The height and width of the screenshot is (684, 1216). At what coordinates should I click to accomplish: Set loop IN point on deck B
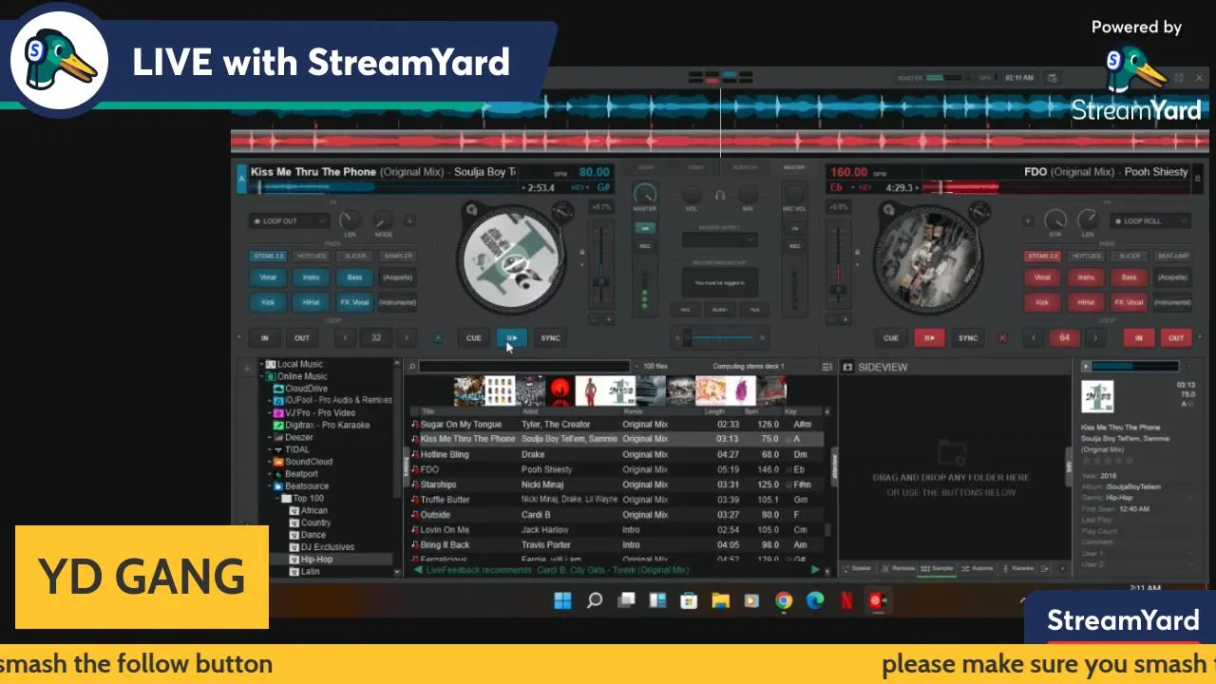1138,338
